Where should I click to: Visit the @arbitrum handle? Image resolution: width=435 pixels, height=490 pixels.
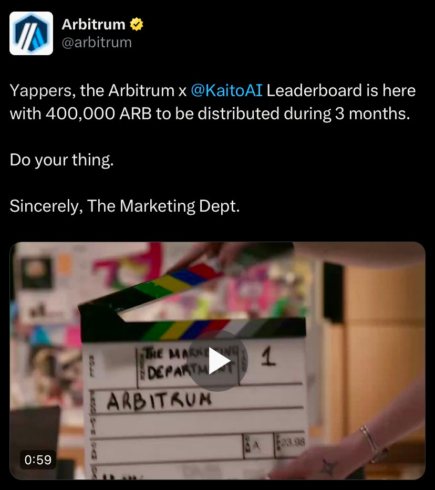[x=97, y=43]
